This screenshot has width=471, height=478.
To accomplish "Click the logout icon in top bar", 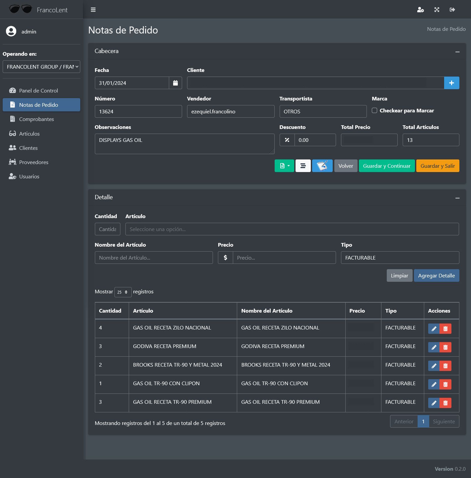I will (x=452, y=10).
